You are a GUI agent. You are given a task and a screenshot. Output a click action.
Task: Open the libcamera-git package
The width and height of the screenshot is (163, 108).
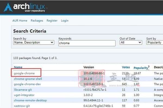click(23, 90)
